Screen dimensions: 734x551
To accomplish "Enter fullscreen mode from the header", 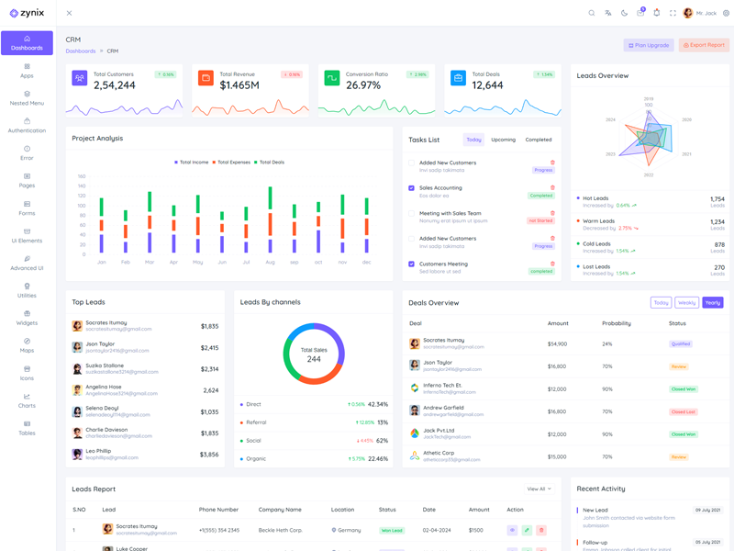I will (673, 13).
